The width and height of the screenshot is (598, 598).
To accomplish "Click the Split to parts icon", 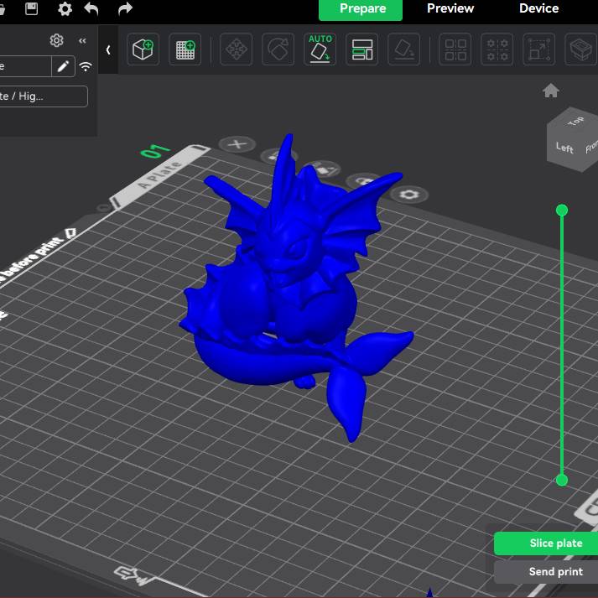I will click(x=497, y=49).
